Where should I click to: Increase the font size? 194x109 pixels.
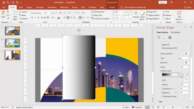click(53, 13)
